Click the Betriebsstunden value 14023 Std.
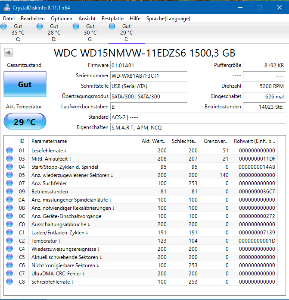289x300 pixels. click(x=264, y=107)
